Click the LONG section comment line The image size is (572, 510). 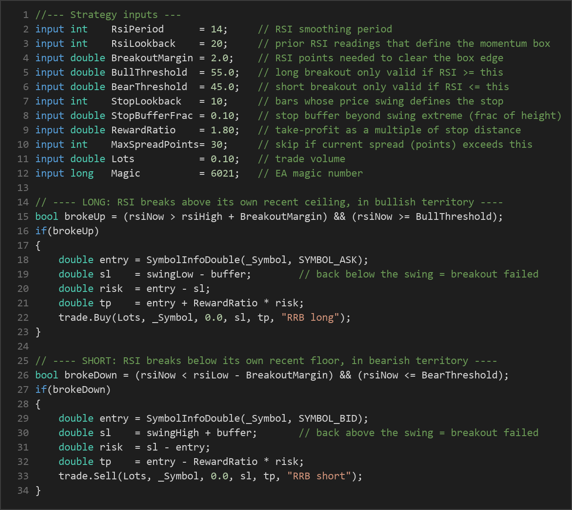(x=269, y=202)
